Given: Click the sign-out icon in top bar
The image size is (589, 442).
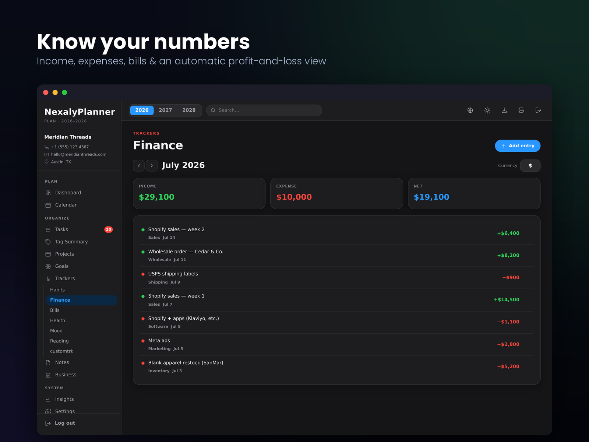Looking at the screenshot, I should pos(538,110).
